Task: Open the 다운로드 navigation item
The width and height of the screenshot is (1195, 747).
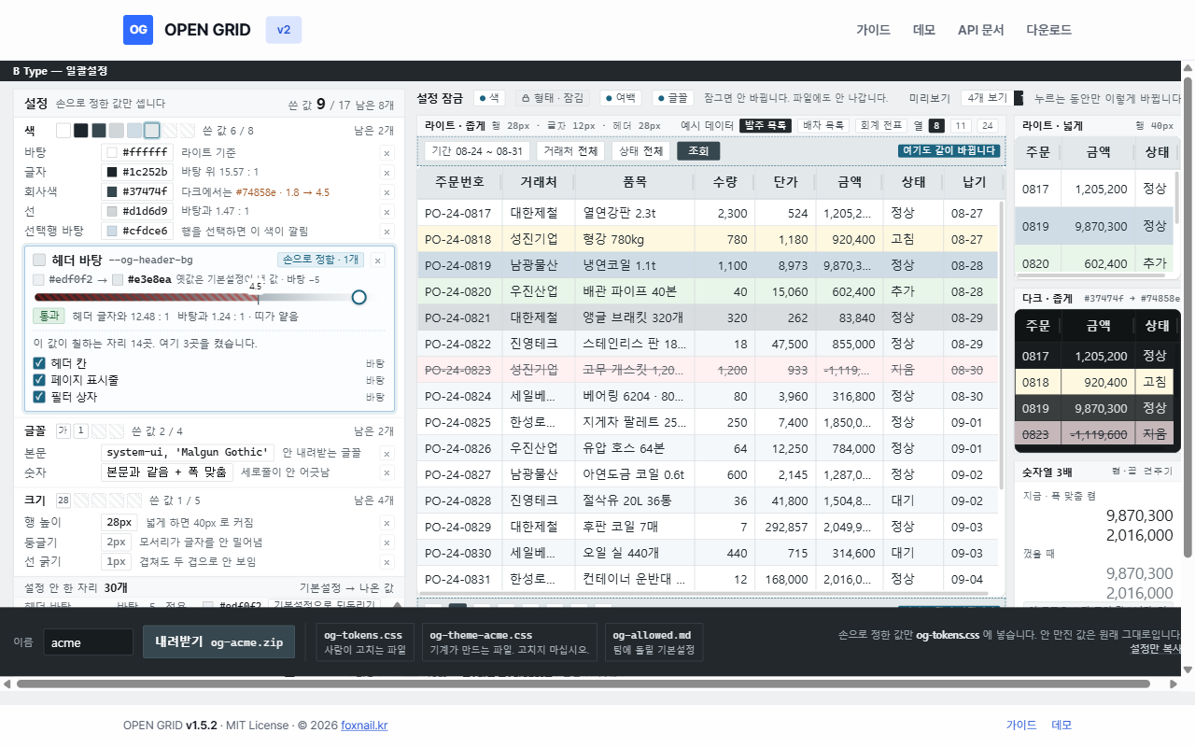Action: (1048, 30)
